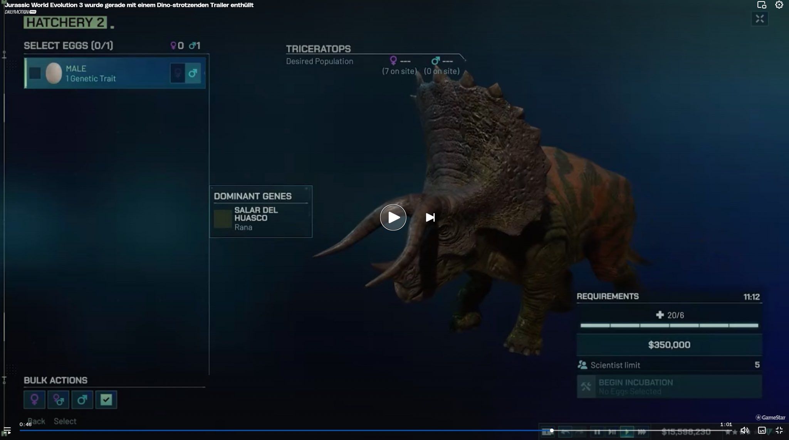Select all male eggs bulk action
789x440 pixels.
tap(82, 400)
